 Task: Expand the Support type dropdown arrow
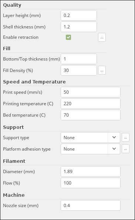pos(114,137)
